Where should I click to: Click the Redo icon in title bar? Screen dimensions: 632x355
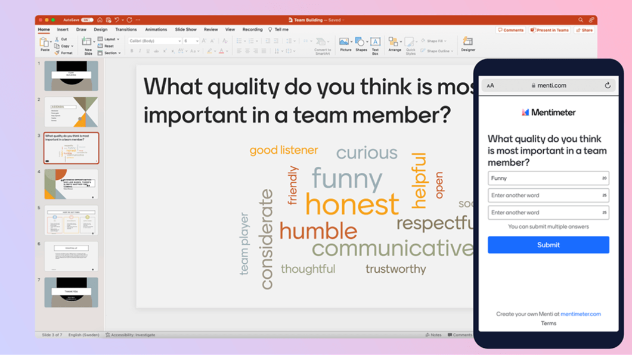[x=129, y=20]
